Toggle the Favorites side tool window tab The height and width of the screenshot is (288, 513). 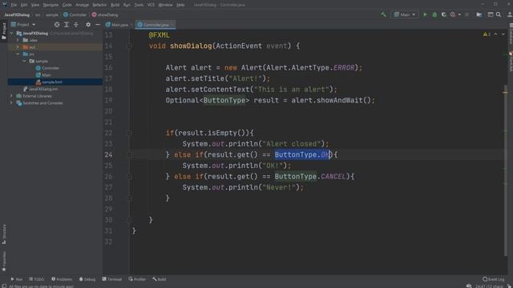point(4,262)
